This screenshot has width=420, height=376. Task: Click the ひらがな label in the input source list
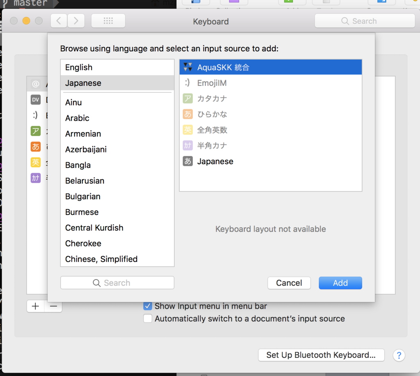[x=212, y=115]
